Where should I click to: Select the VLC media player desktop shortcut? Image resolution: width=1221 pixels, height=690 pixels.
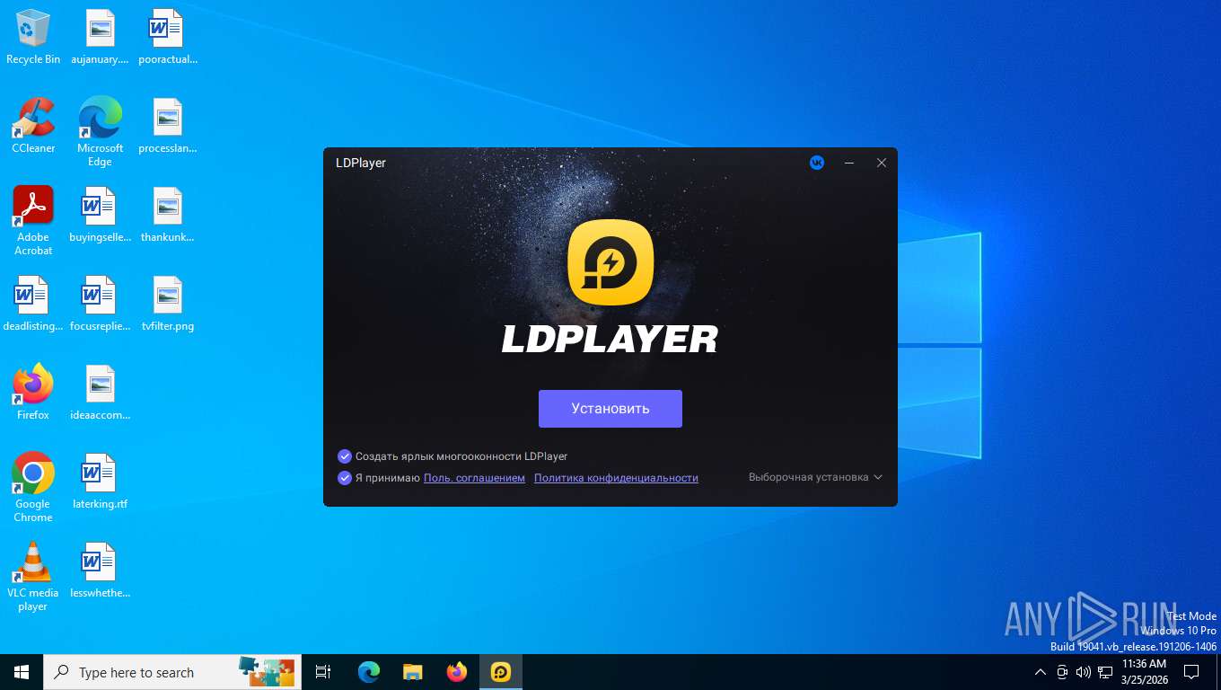(x=33, y=577)
